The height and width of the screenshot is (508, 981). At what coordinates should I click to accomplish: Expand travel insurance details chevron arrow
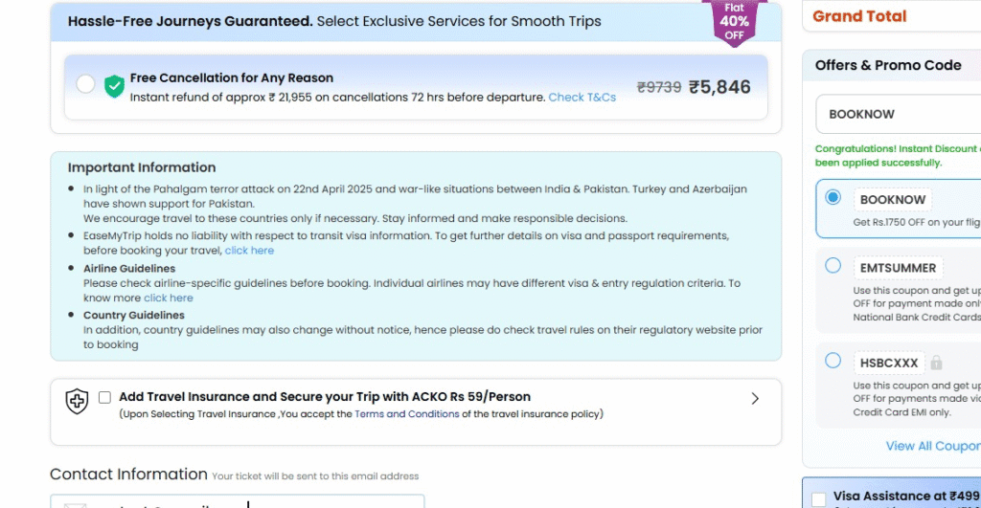click(755, 399)
